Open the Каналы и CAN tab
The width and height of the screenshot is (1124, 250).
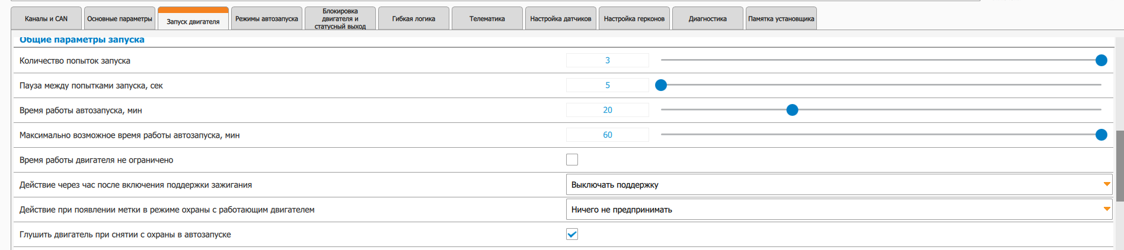pos(46,19)
